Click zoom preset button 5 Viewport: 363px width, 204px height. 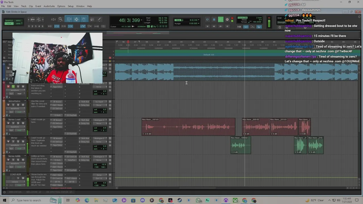click(x=43, y=26)
